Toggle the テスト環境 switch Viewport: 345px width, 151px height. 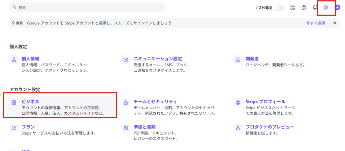279,8
